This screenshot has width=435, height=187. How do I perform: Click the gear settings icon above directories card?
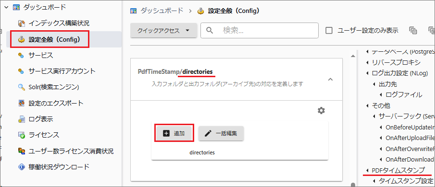click(x=321, y=111)
